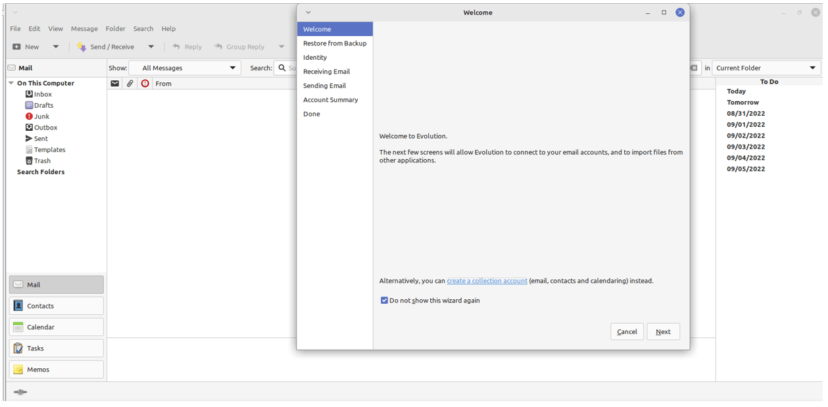Click the Sent folder arrow icon
This screenshot has width=828, height=407.
point(29,139)
